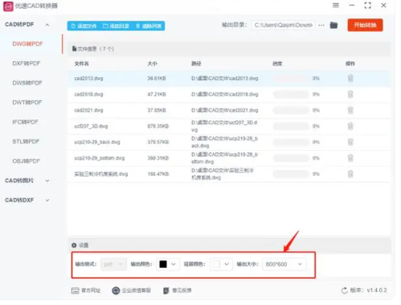
Task: Select the cad2018.dwg file name
Action: click(88, 94)
